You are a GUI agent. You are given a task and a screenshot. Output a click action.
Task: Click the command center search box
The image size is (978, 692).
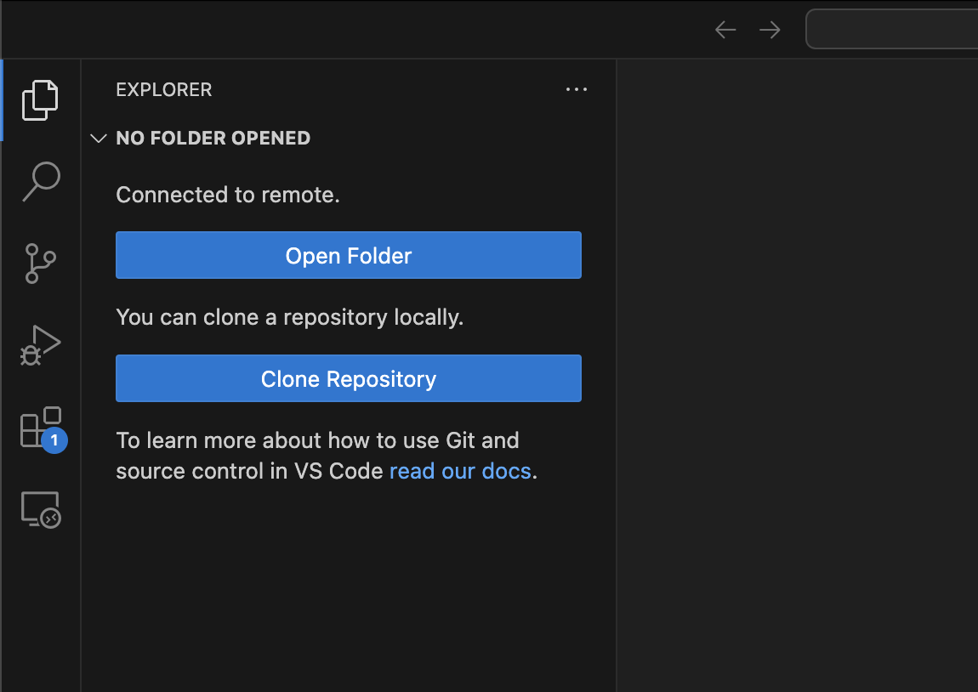tap(892, 29)
